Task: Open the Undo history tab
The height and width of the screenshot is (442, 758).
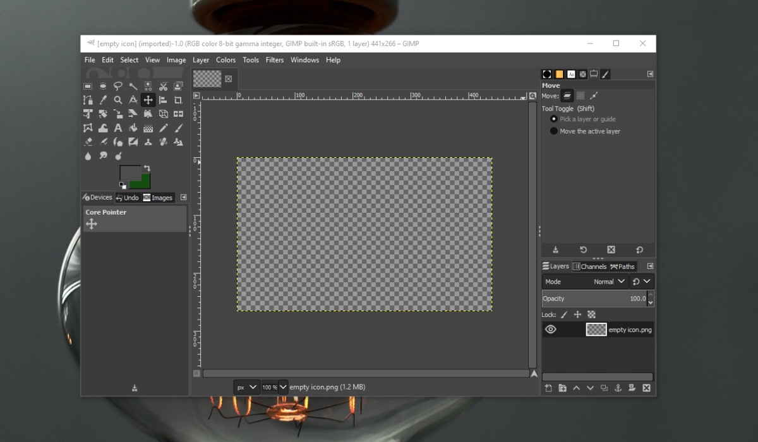Action: click(127, 198)
